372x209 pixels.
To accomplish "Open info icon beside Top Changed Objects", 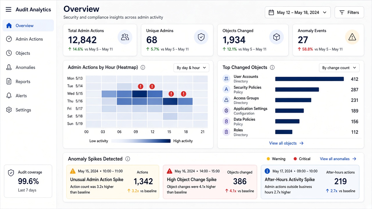I will click(x=272, y=67).
